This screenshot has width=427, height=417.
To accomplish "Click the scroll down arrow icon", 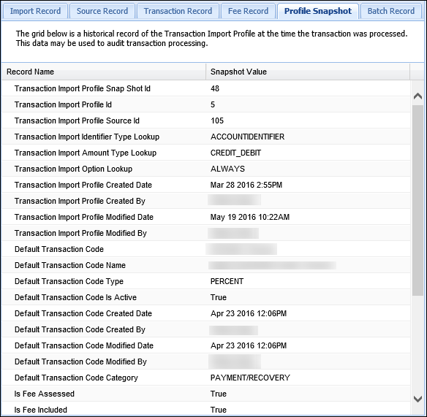I will [x=417, y=399].
